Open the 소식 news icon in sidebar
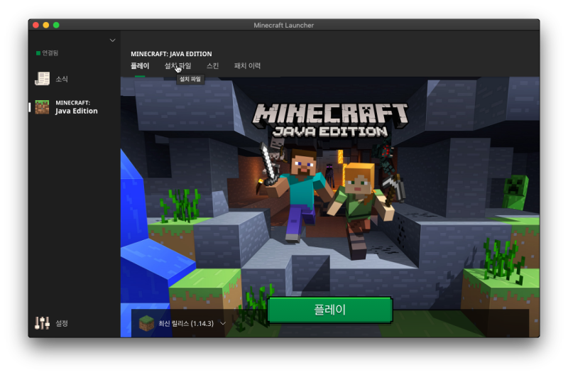 tap(42, 79)
